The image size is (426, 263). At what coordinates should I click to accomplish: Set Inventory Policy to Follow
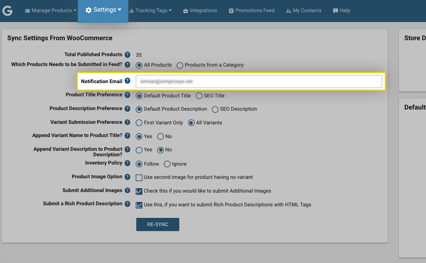[x=139, y=164]
